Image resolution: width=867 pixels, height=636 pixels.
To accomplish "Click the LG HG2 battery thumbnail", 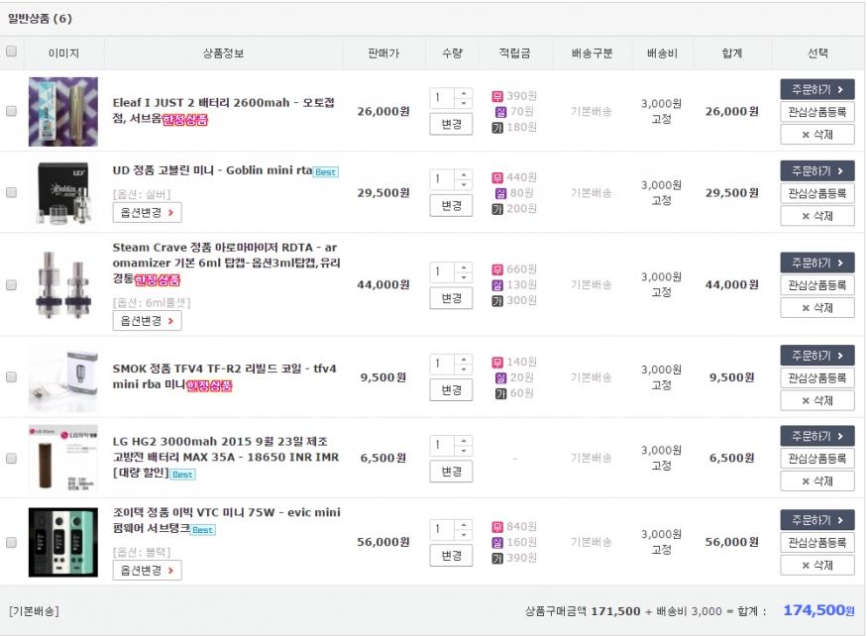I will 63,459.
